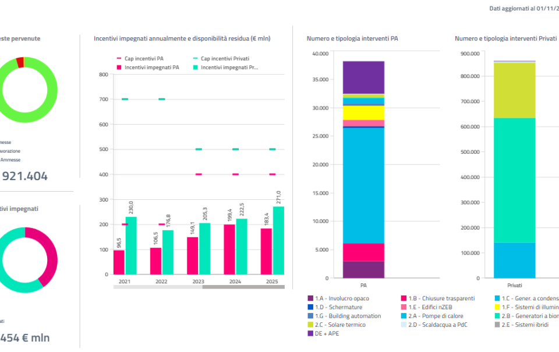Select the 1.G Building automation legend icon
This screenshot has height=352, width=559.
[x=310, y=316]
